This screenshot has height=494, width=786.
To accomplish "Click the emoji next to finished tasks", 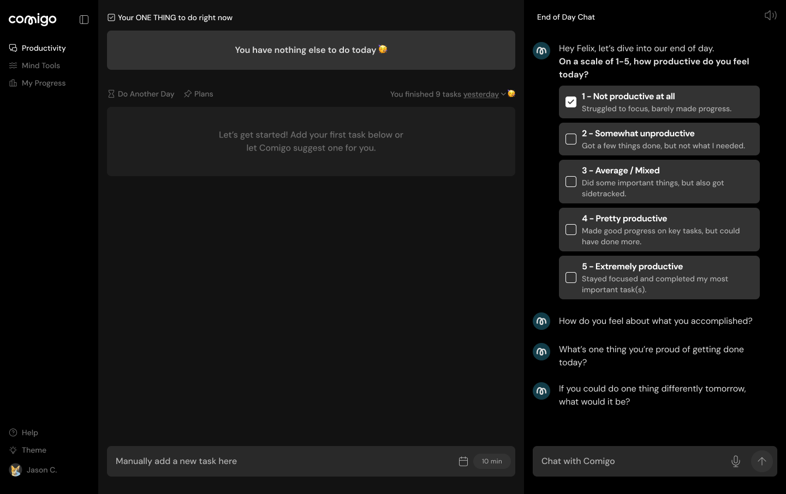I will (x=511, y=93).
